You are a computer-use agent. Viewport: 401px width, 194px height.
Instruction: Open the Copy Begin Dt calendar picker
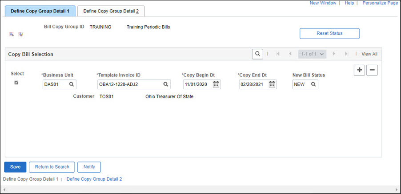[216, 84]
